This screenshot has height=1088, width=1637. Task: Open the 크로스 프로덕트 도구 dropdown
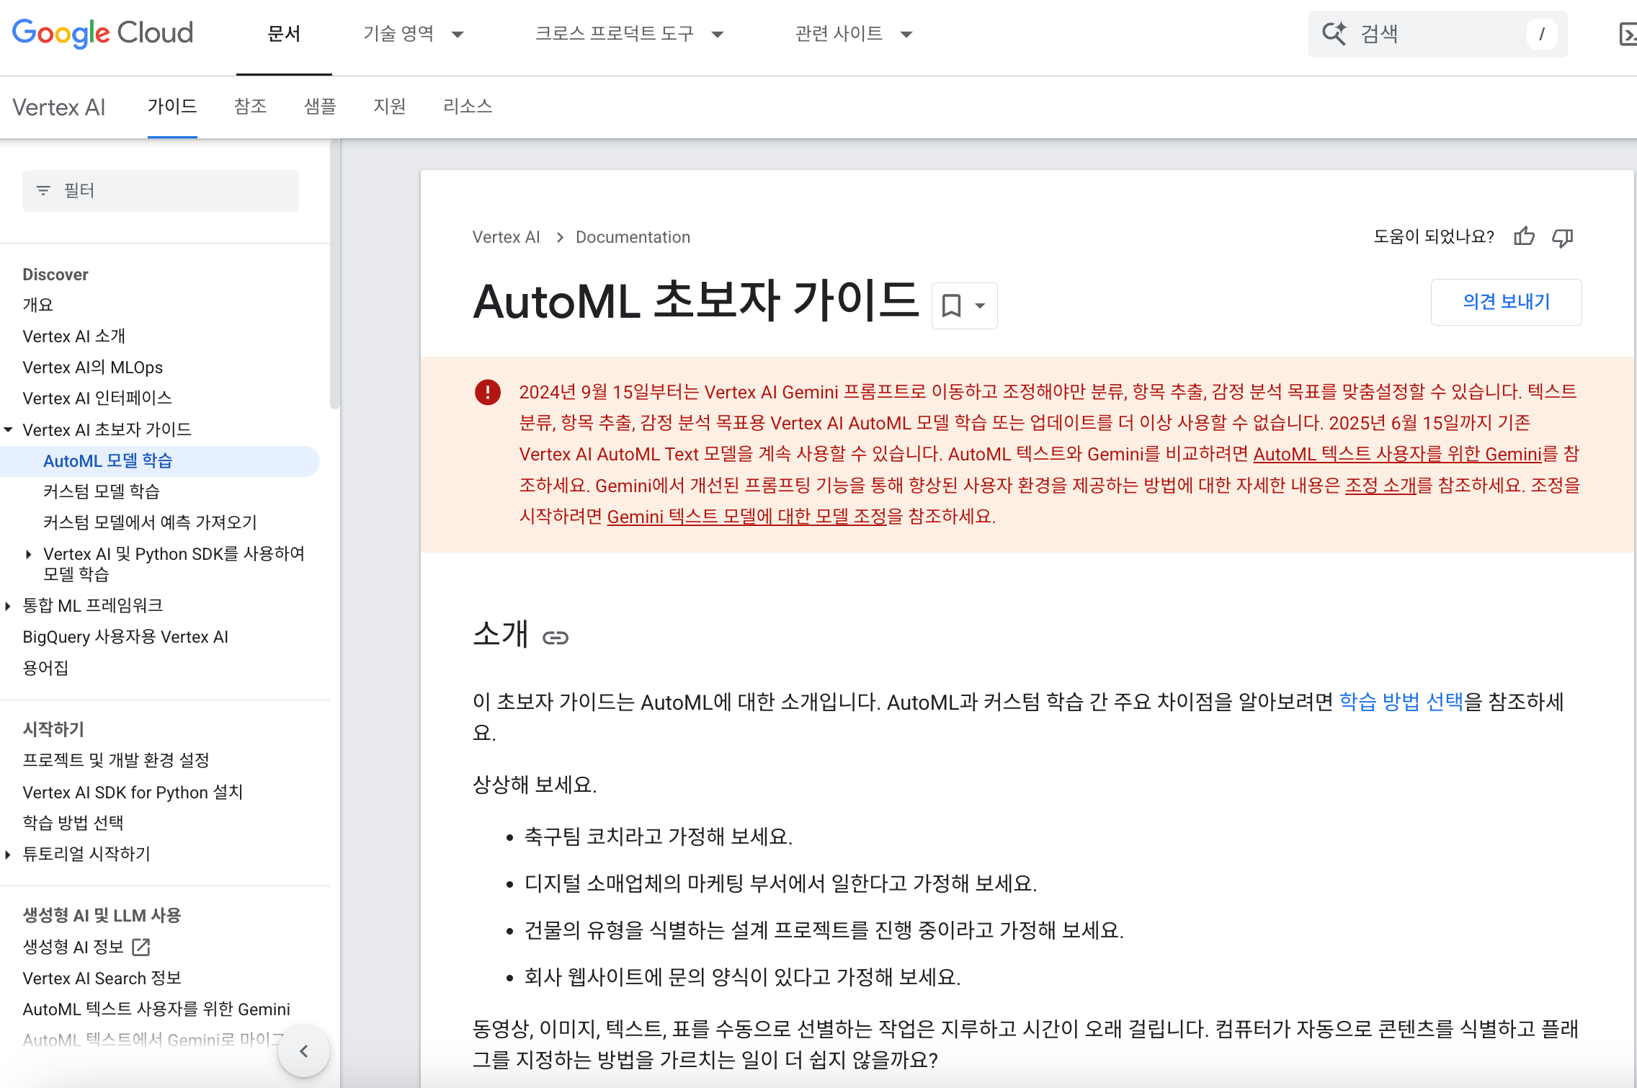[628, 34]
